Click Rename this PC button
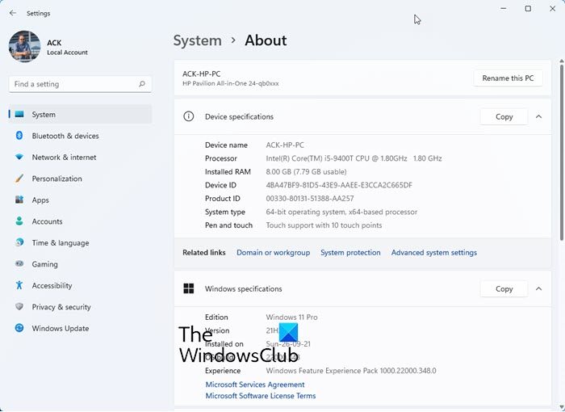The height and width of the screenshot is (412, 565). coord(508,78)
